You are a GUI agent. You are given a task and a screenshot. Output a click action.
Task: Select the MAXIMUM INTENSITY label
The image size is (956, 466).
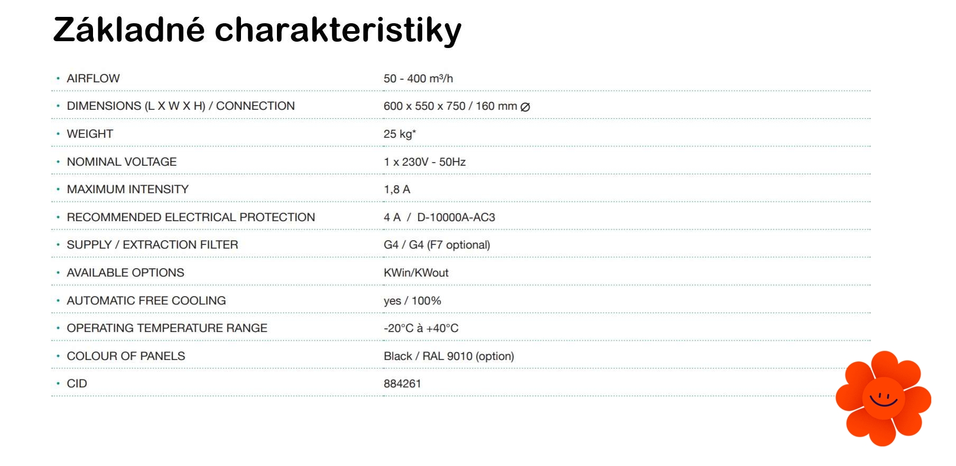point(127,189)
